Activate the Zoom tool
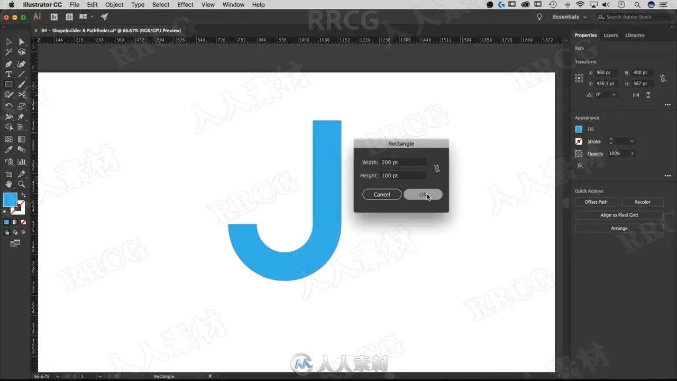677x381 pixels. tap(22, 184)
